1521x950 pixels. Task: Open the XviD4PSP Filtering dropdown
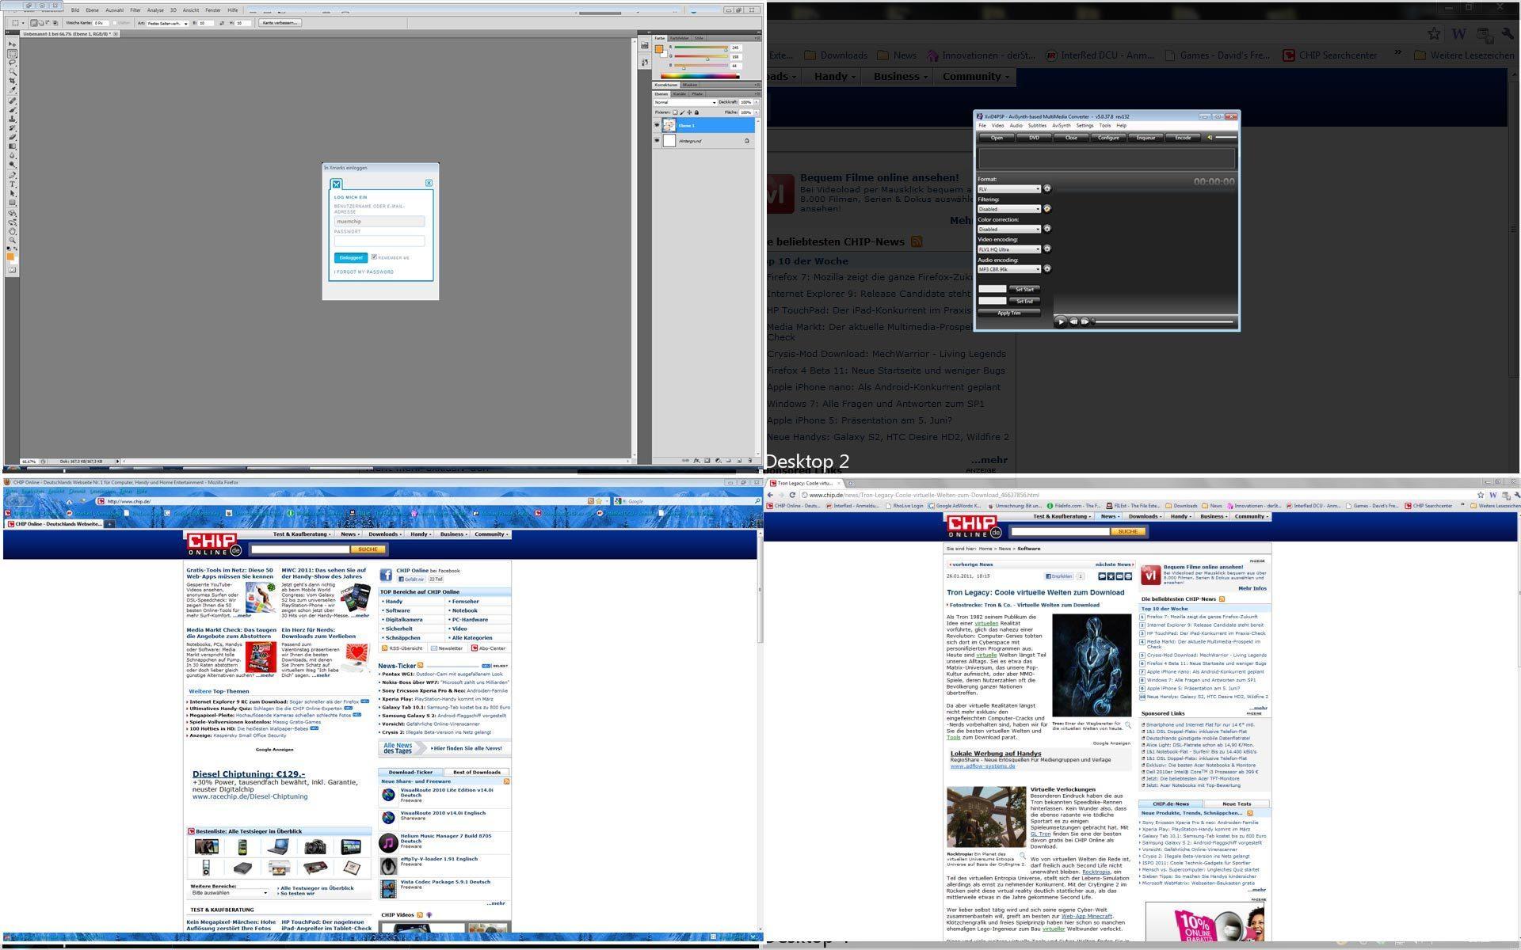point(1009,209)
